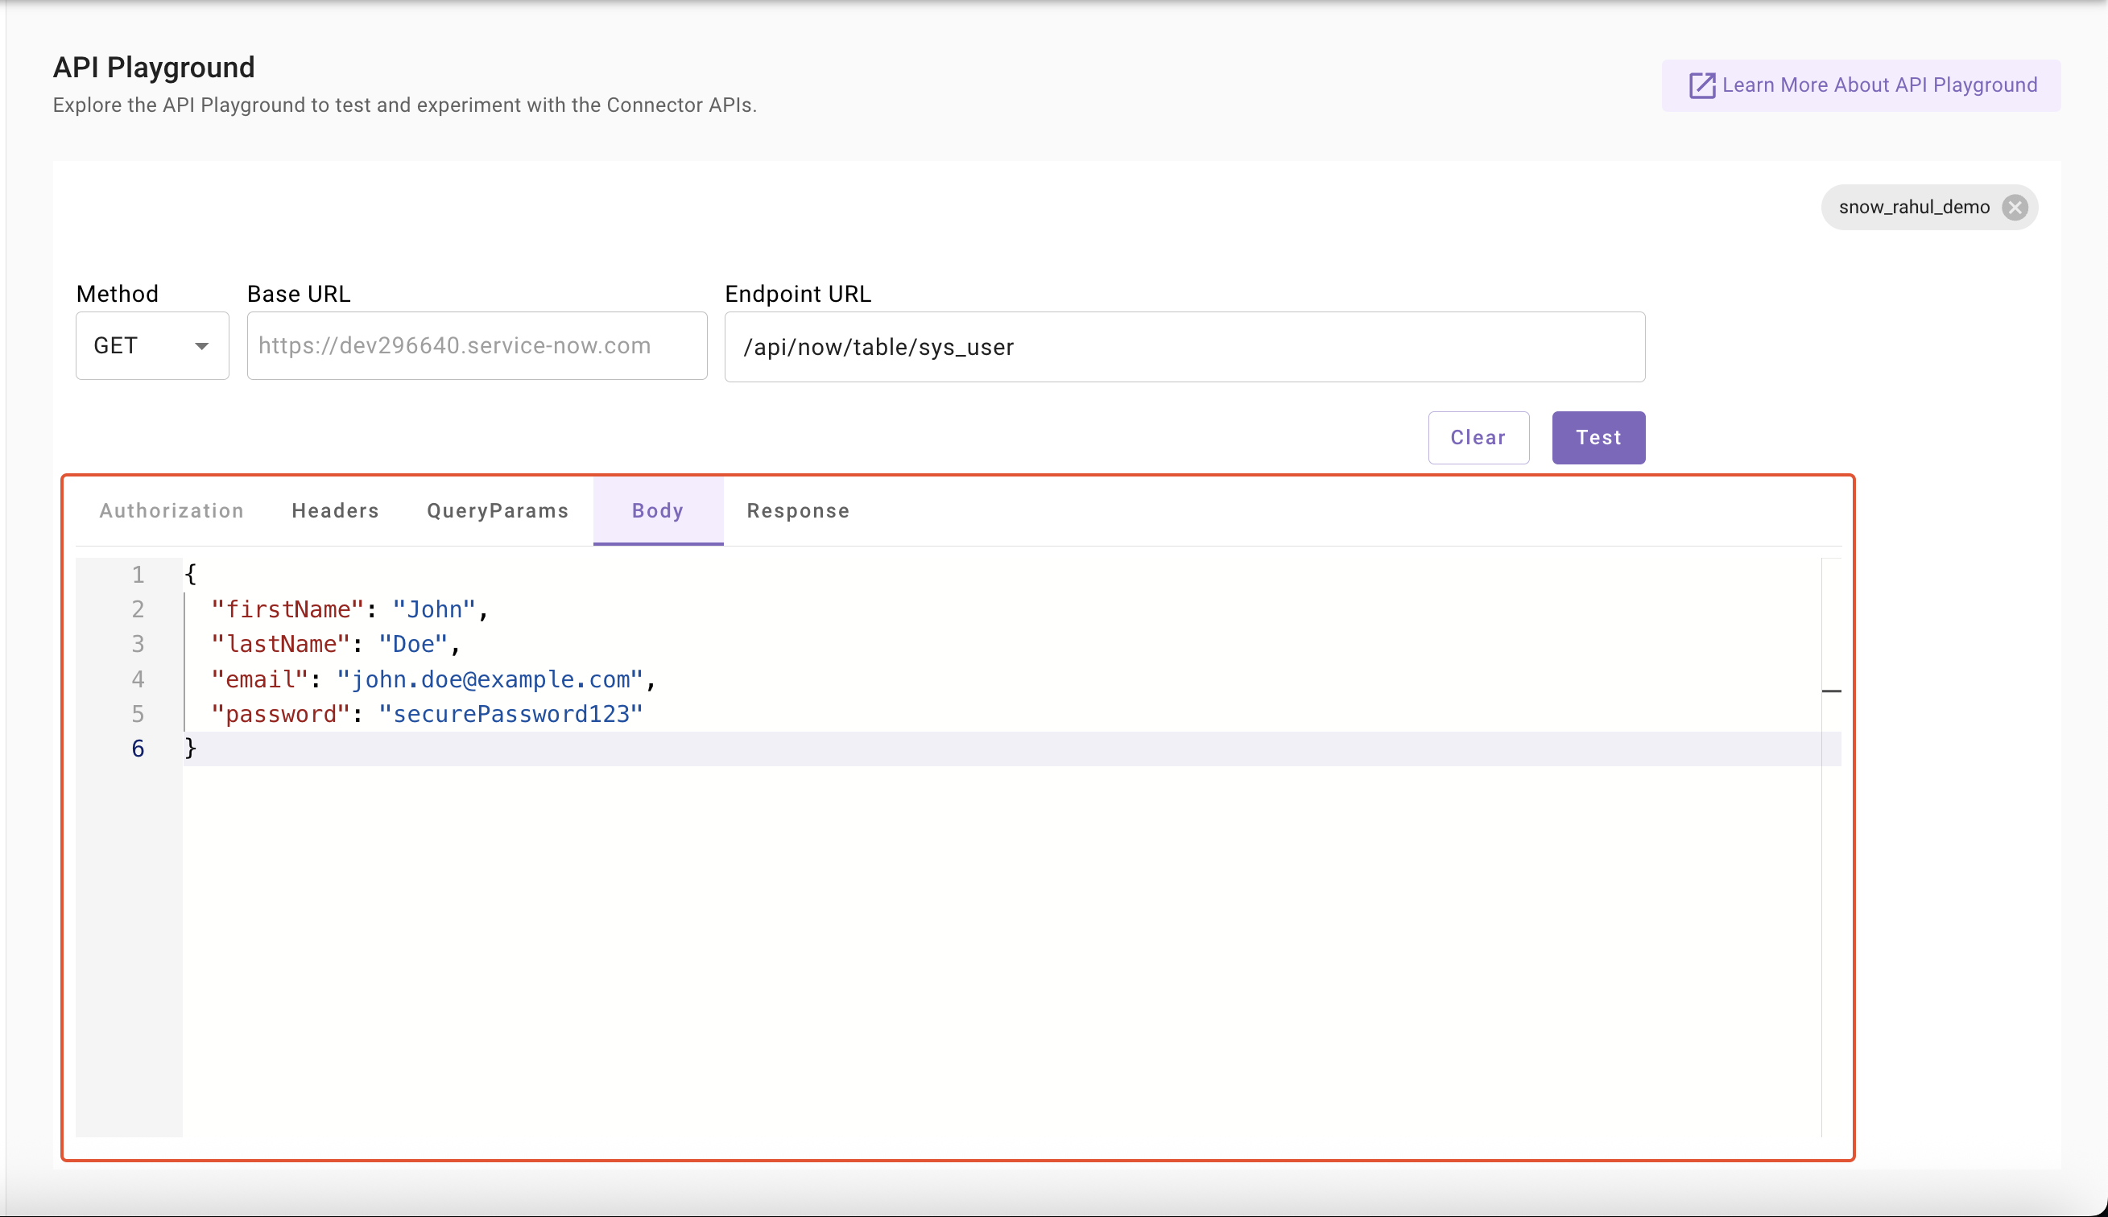Viewport: 2108px width, 1217px height.
Task: Click the external link icon beside Learn More
Action: 1701,85
